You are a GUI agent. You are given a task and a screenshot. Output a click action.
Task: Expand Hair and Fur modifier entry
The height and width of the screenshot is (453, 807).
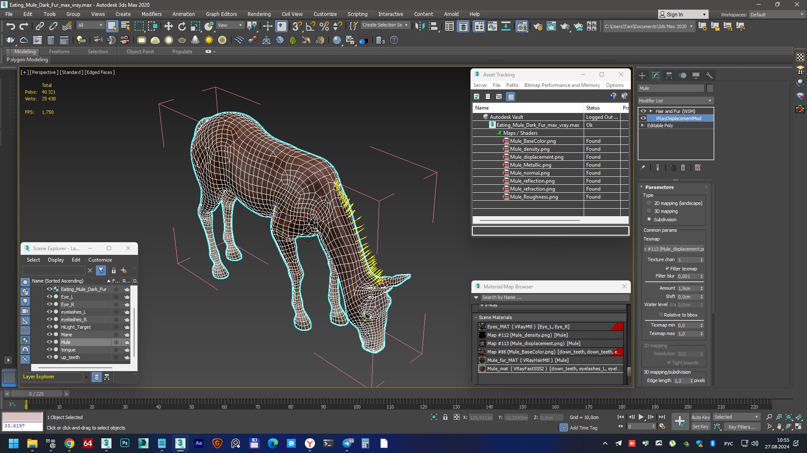click(x=651, y=111)
